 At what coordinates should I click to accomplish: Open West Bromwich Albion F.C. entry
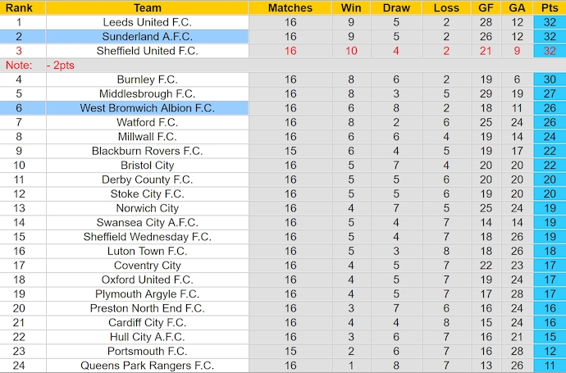coord(148,108)
